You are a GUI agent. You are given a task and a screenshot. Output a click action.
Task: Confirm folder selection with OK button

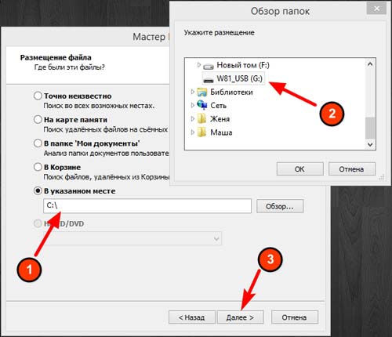click(x=299, y=169)
